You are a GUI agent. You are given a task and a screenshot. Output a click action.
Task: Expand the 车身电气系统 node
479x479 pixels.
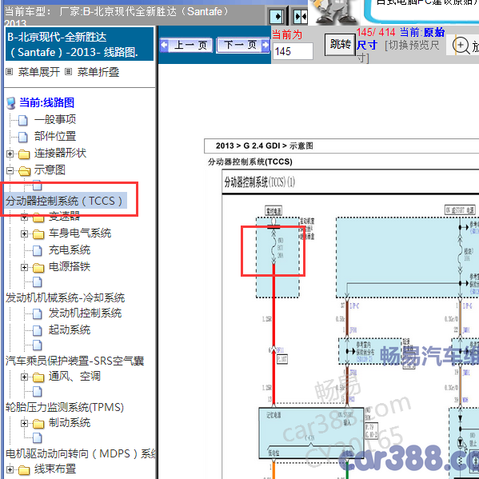[25, 234]
